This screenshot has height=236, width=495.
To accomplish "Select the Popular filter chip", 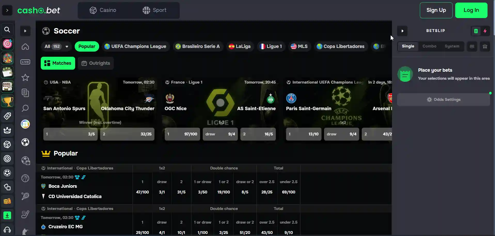I will click(87, 46).
